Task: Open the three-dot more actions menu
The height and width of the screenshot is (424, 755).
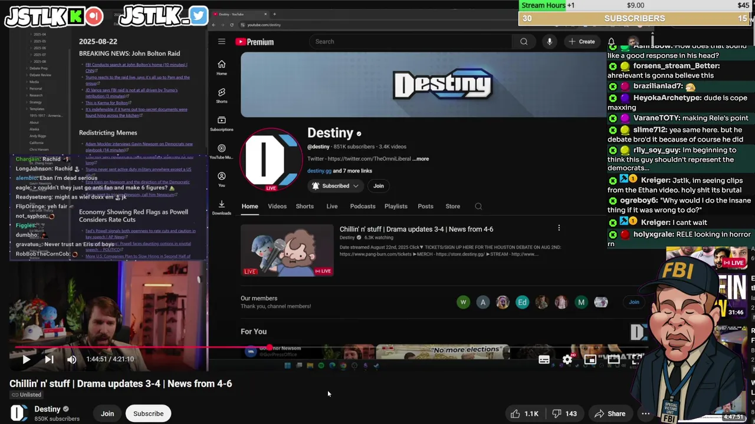Action: 646,413
